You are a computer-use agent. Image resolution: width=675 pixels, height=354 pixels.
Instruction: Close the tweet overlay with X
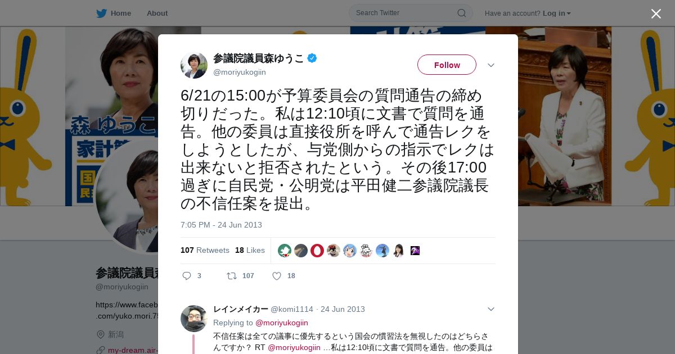point(656,13)
